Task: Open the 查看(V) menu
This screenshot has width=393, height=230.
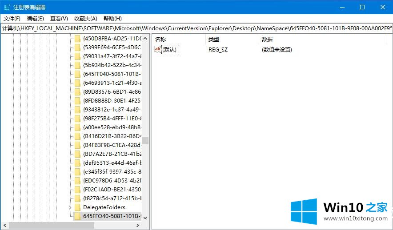Action: pyautogui.click(x=59, y=19)
